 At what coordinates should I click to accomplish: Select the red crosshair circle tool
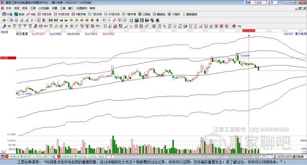point(61,26)
